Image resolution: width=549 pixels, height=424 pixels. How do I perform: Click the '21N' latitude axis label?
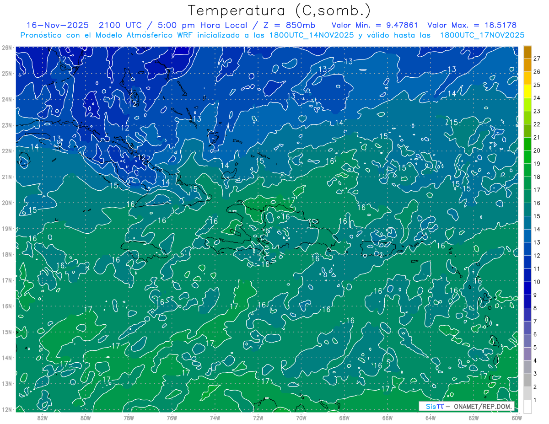point(6,177)
